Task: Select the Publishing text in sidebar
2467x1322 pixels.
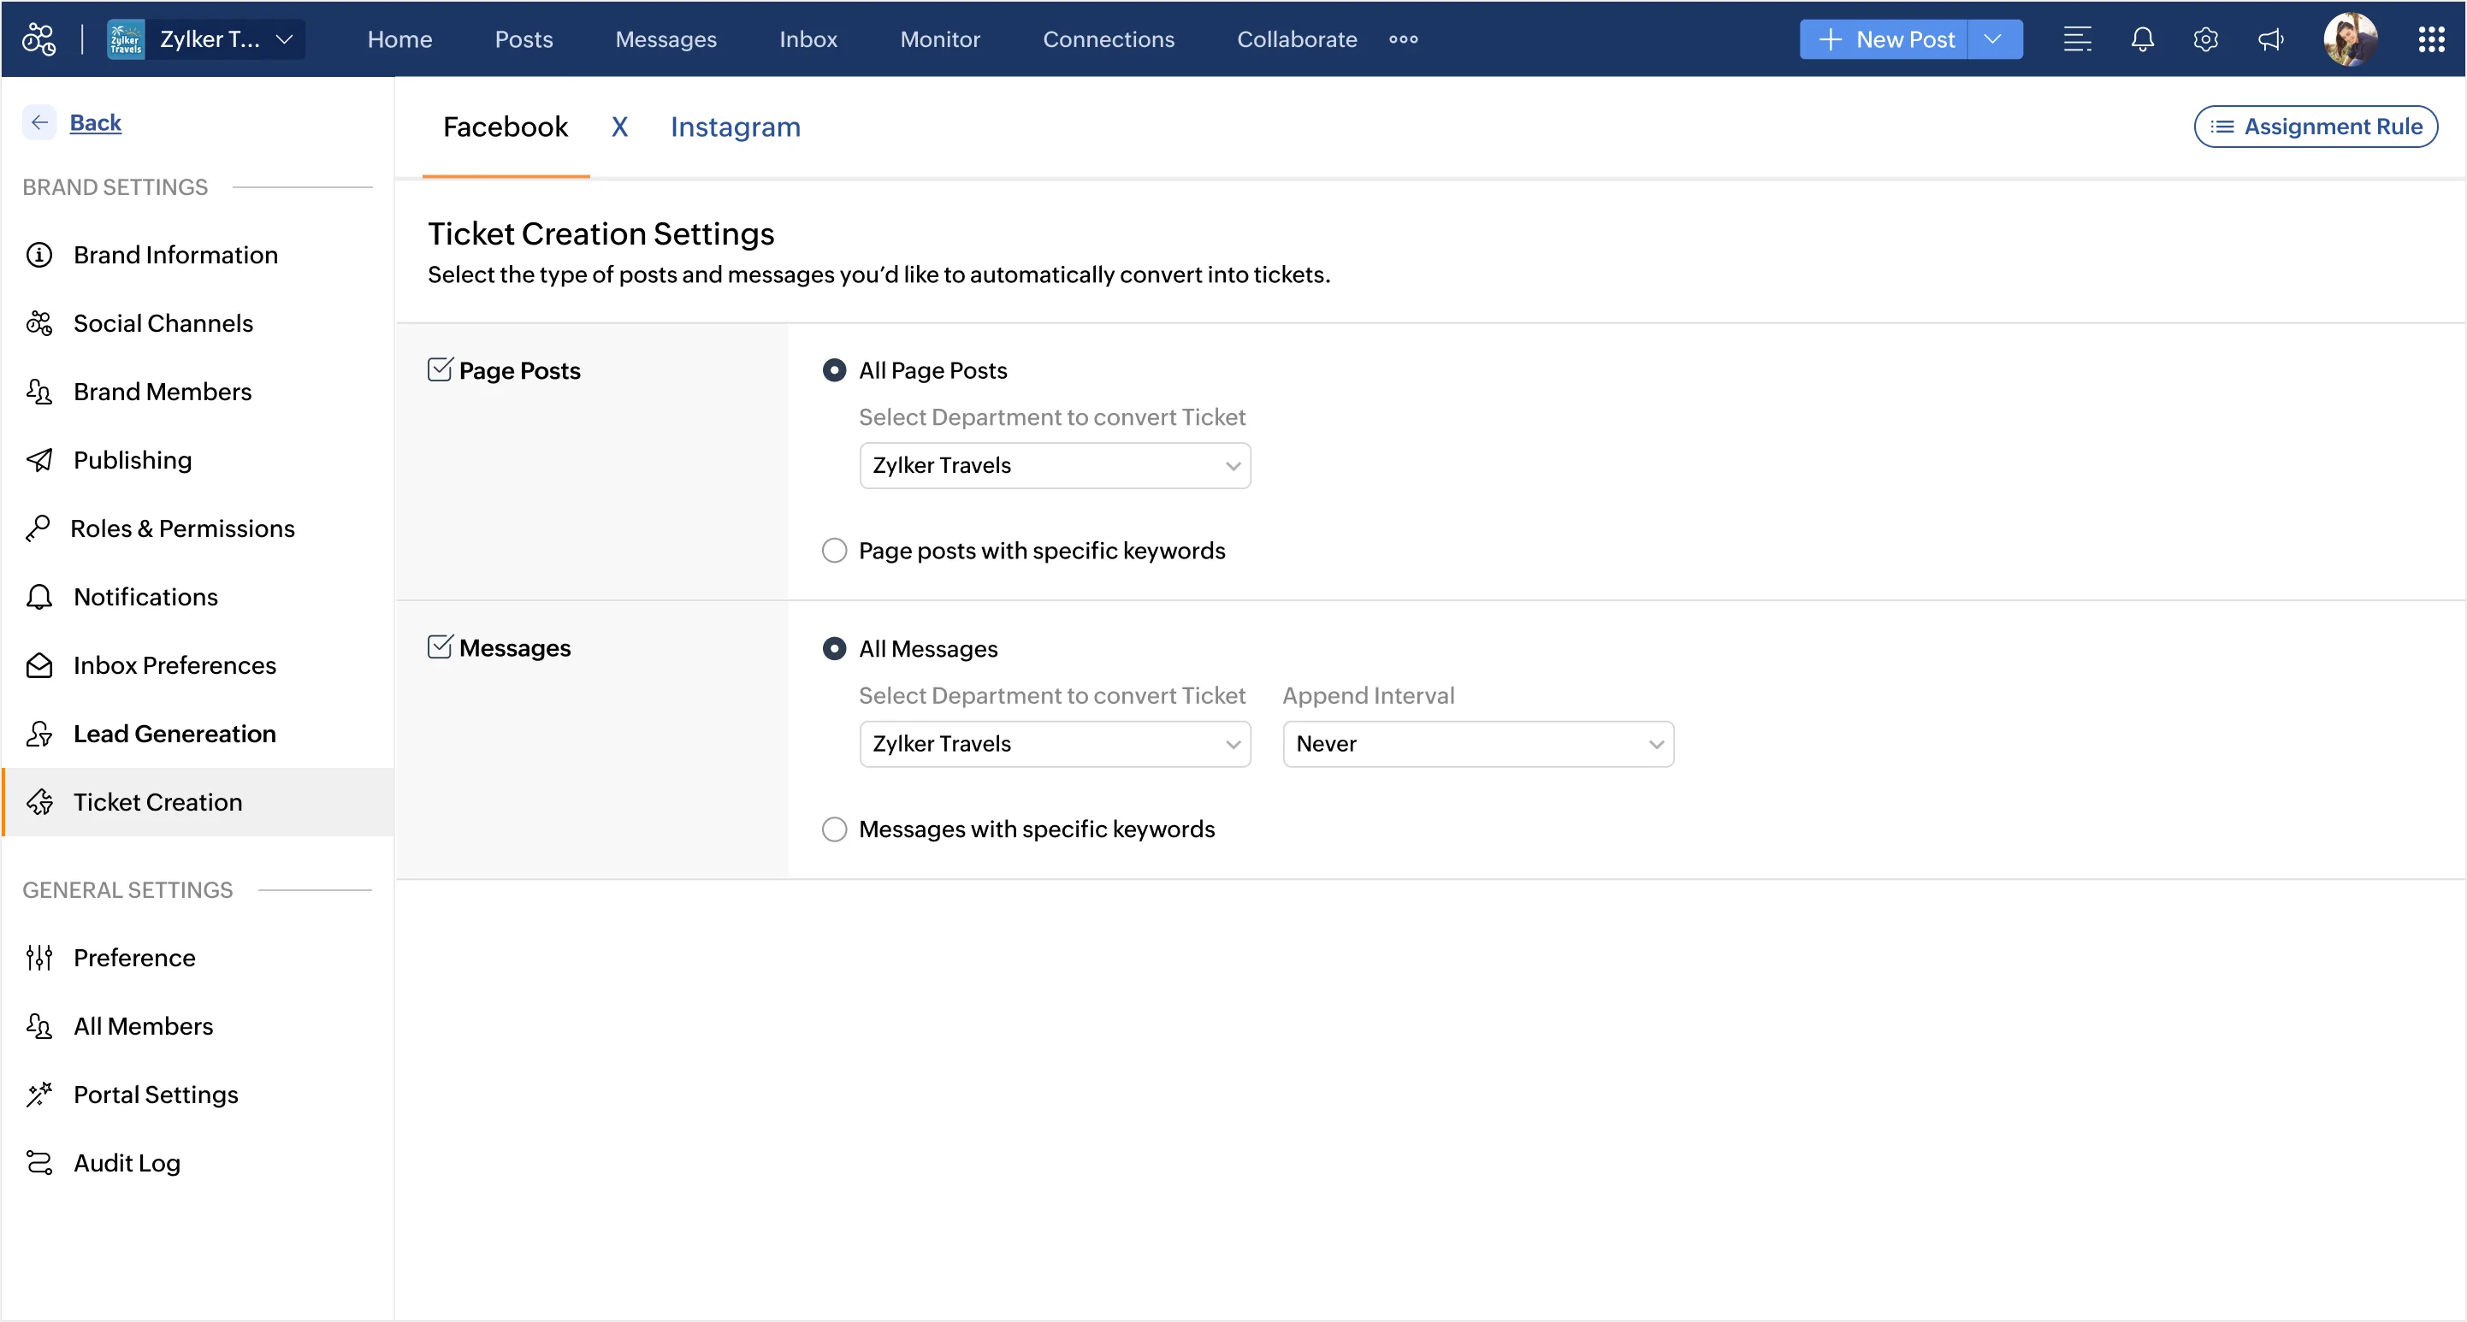Action: click(132, 460)
